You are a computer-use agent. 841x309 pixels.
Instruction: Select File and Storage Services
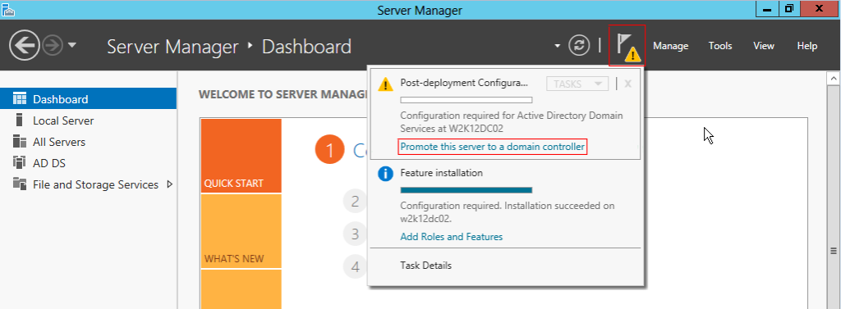point(95,184)
